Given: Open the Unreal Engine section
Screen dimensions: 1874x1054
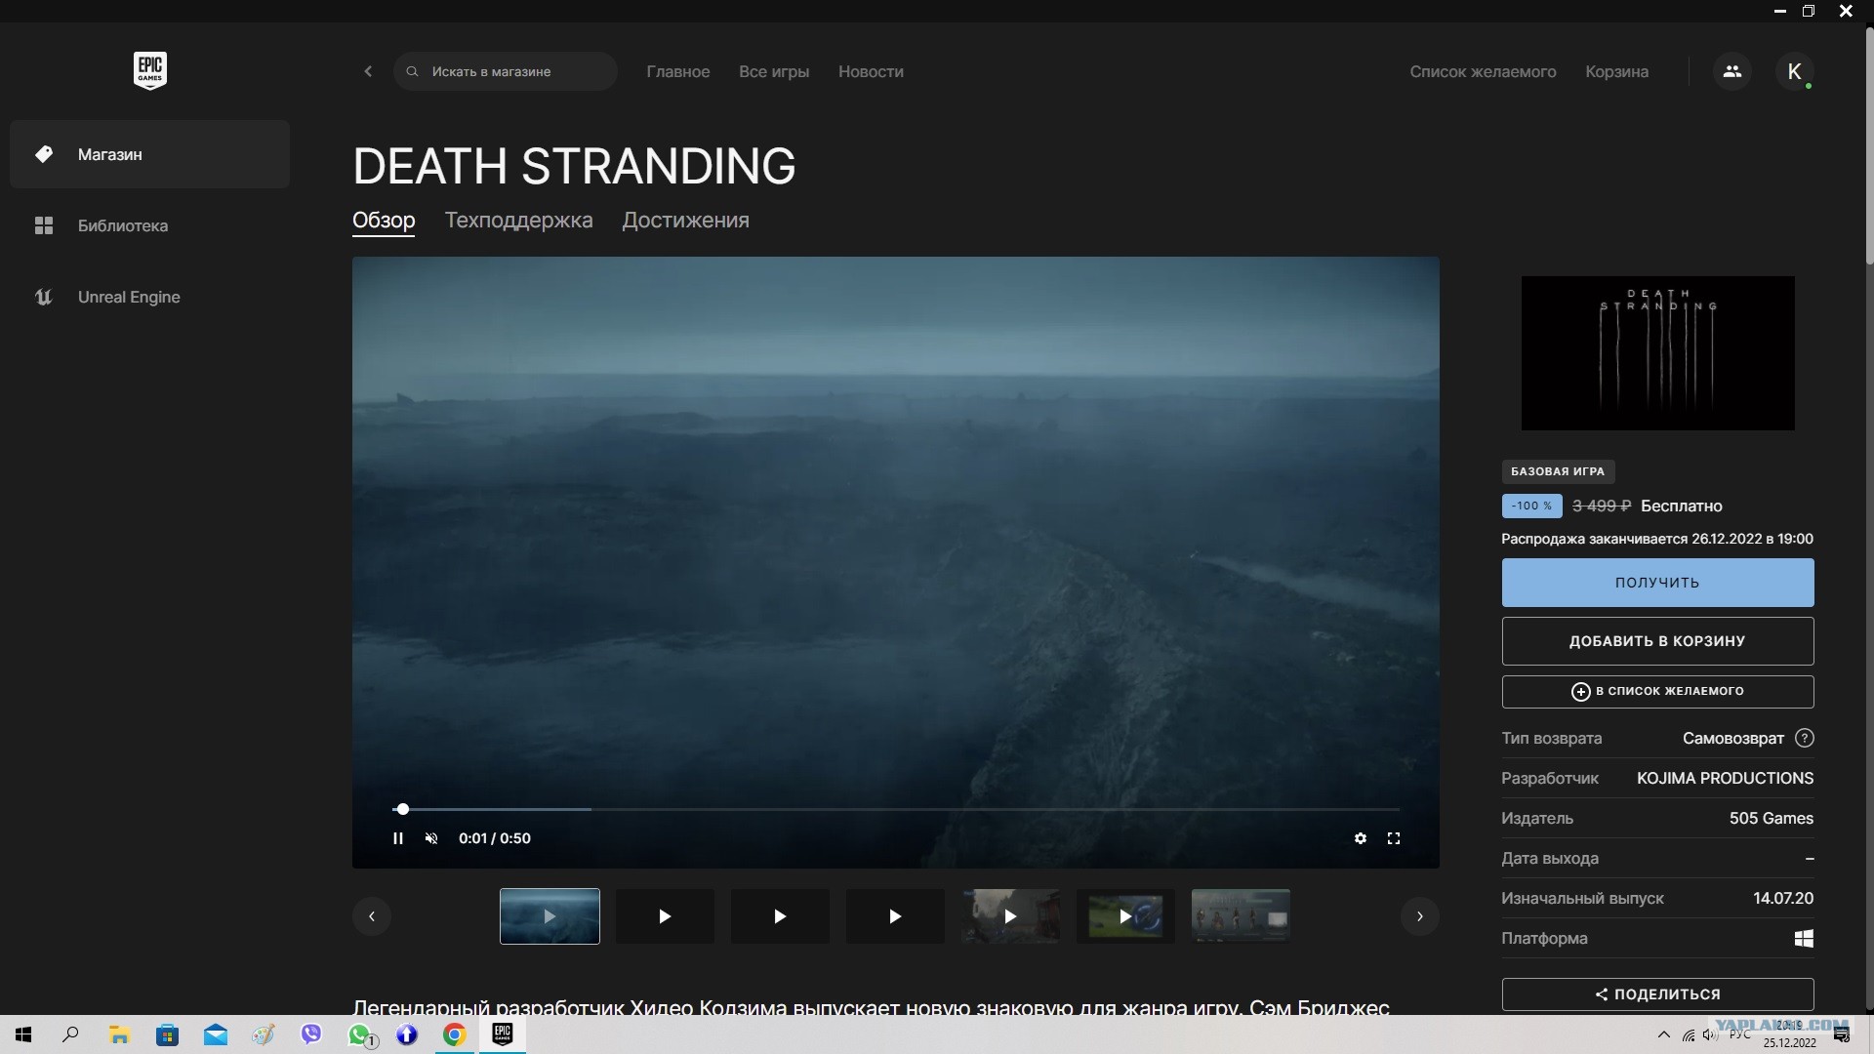Looking at the screenshot, I should (x=149, y=297).
